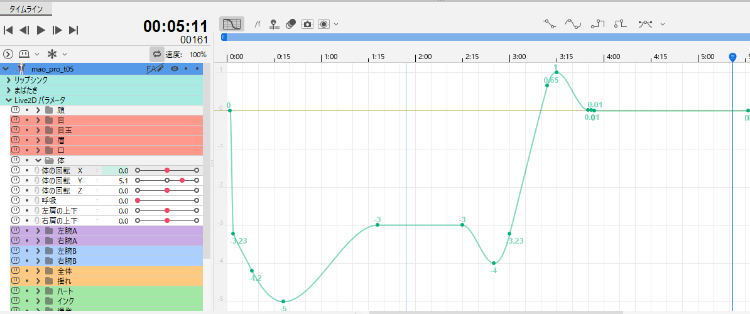Select the 体の回転 Y parameter row
This screenshot has height=314, width=750.
(x=62, y=180)
